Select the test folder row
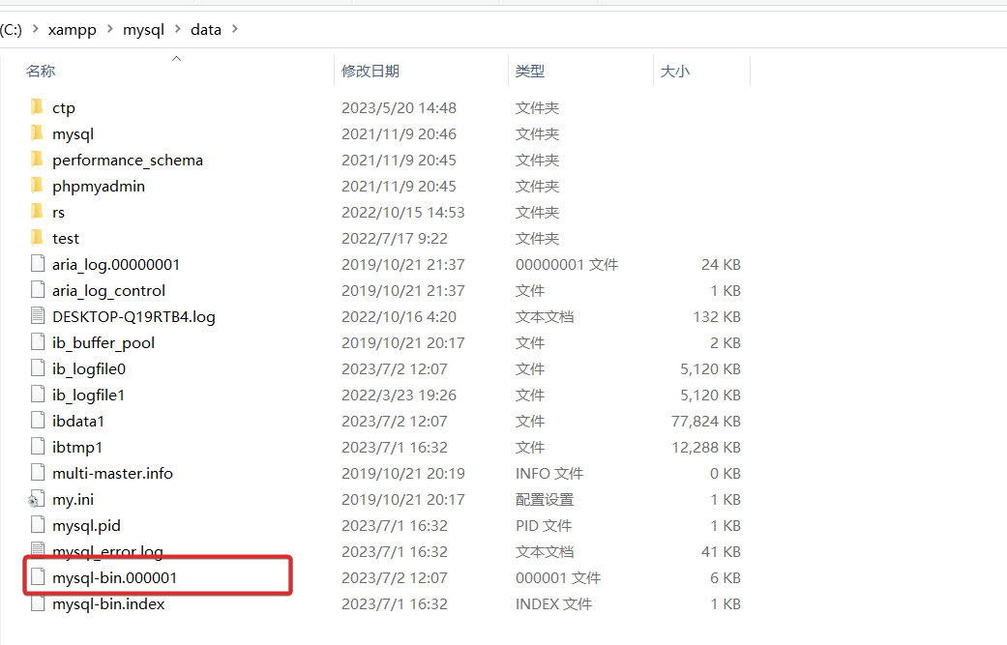This screenshot has width=1007, height=645. point(66,238)
